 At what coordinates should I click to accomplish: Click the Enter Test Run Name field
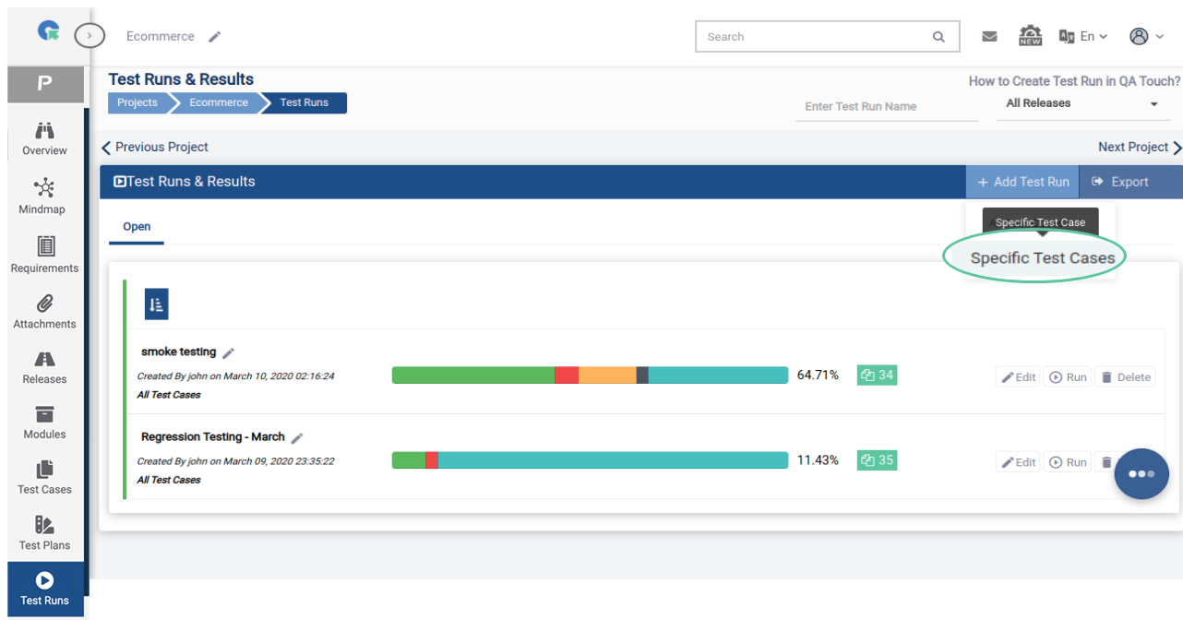(887, 106)
